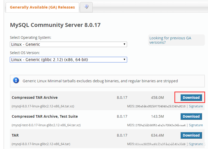Screen dimensions: 208x149
Task: Open the Generally Available (GA) Releases tab
Action: coord(42,7)
